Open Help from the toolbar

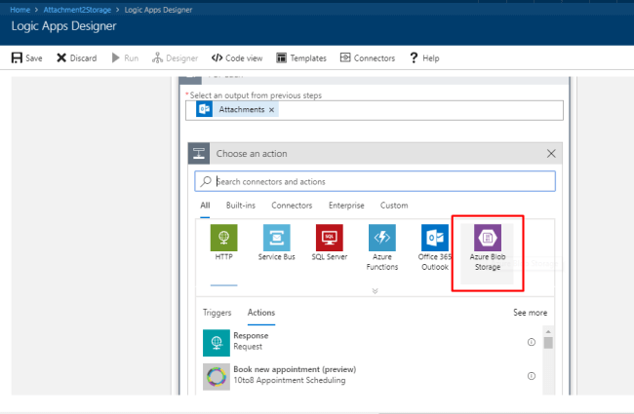[424, 58]
